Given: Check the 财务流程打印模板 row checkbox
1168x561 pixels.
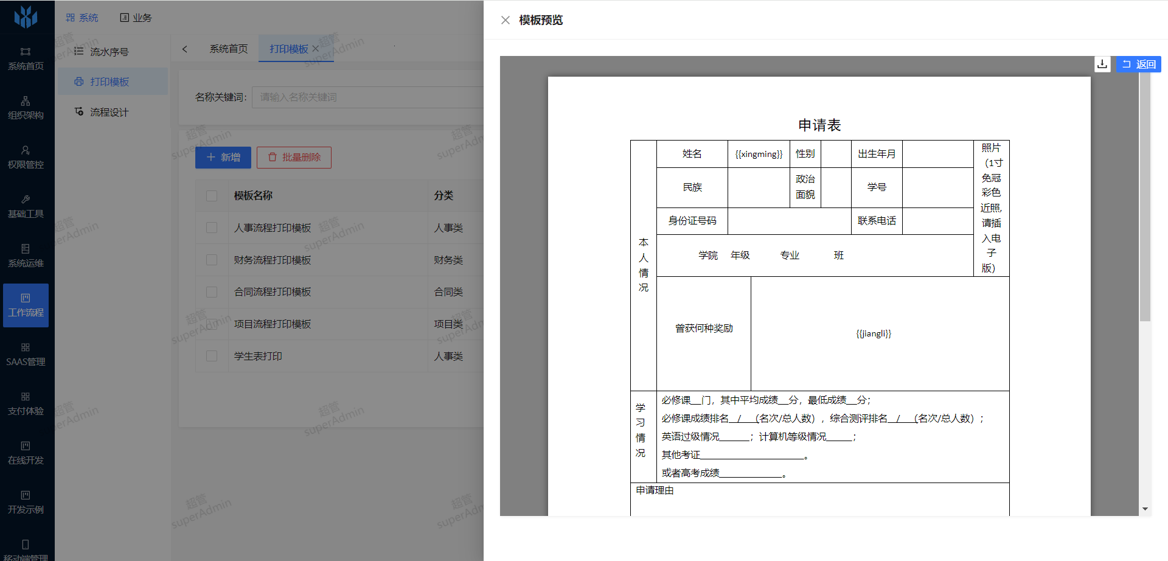Looking at the screenshot, I should (x=212, y=260).
